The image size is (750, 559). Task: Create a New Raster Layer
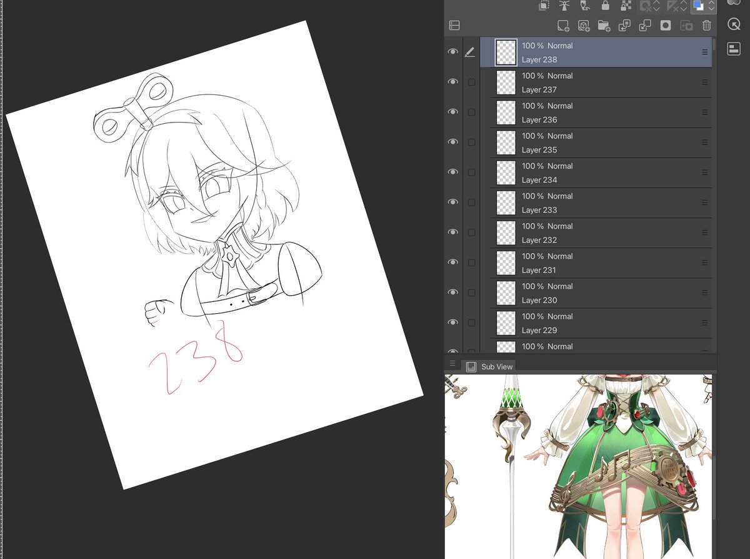coord(563,26)
